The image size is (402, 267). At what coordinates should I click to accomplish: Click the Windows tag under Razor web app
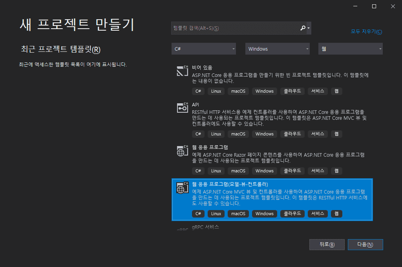[x=264, y=171]
